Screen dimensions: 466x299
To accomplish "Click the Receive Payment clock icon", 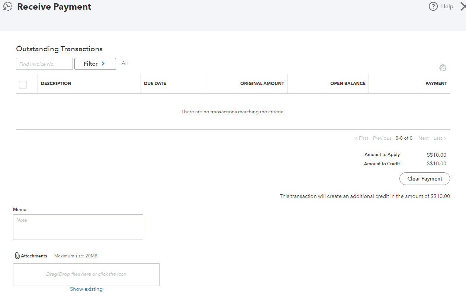I will (x=7, y=6).
